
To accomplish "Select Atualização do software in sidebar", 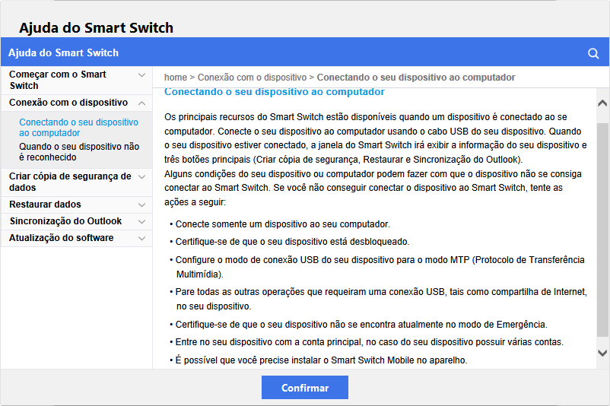I will tap(62, 238).
